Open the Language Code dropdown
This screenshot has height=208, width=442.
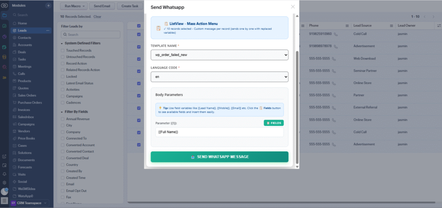point(219,76)
